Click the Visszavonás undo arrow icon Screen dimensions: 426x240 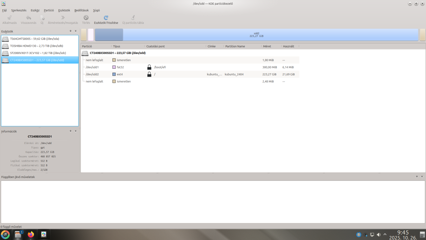click(29, 18)
